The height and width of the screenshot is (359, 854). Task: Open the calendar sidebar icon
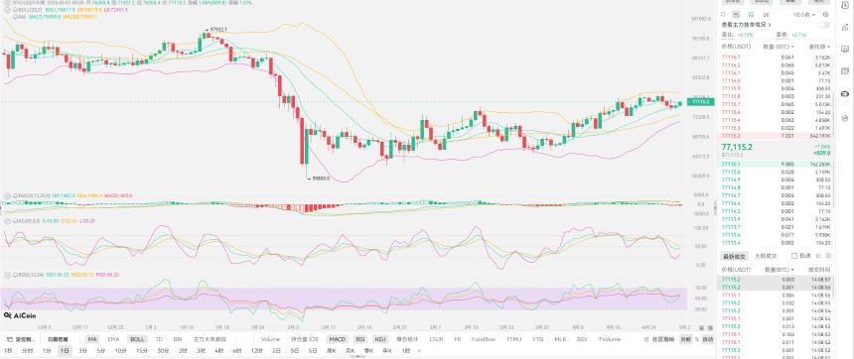[x=845, y=71]
